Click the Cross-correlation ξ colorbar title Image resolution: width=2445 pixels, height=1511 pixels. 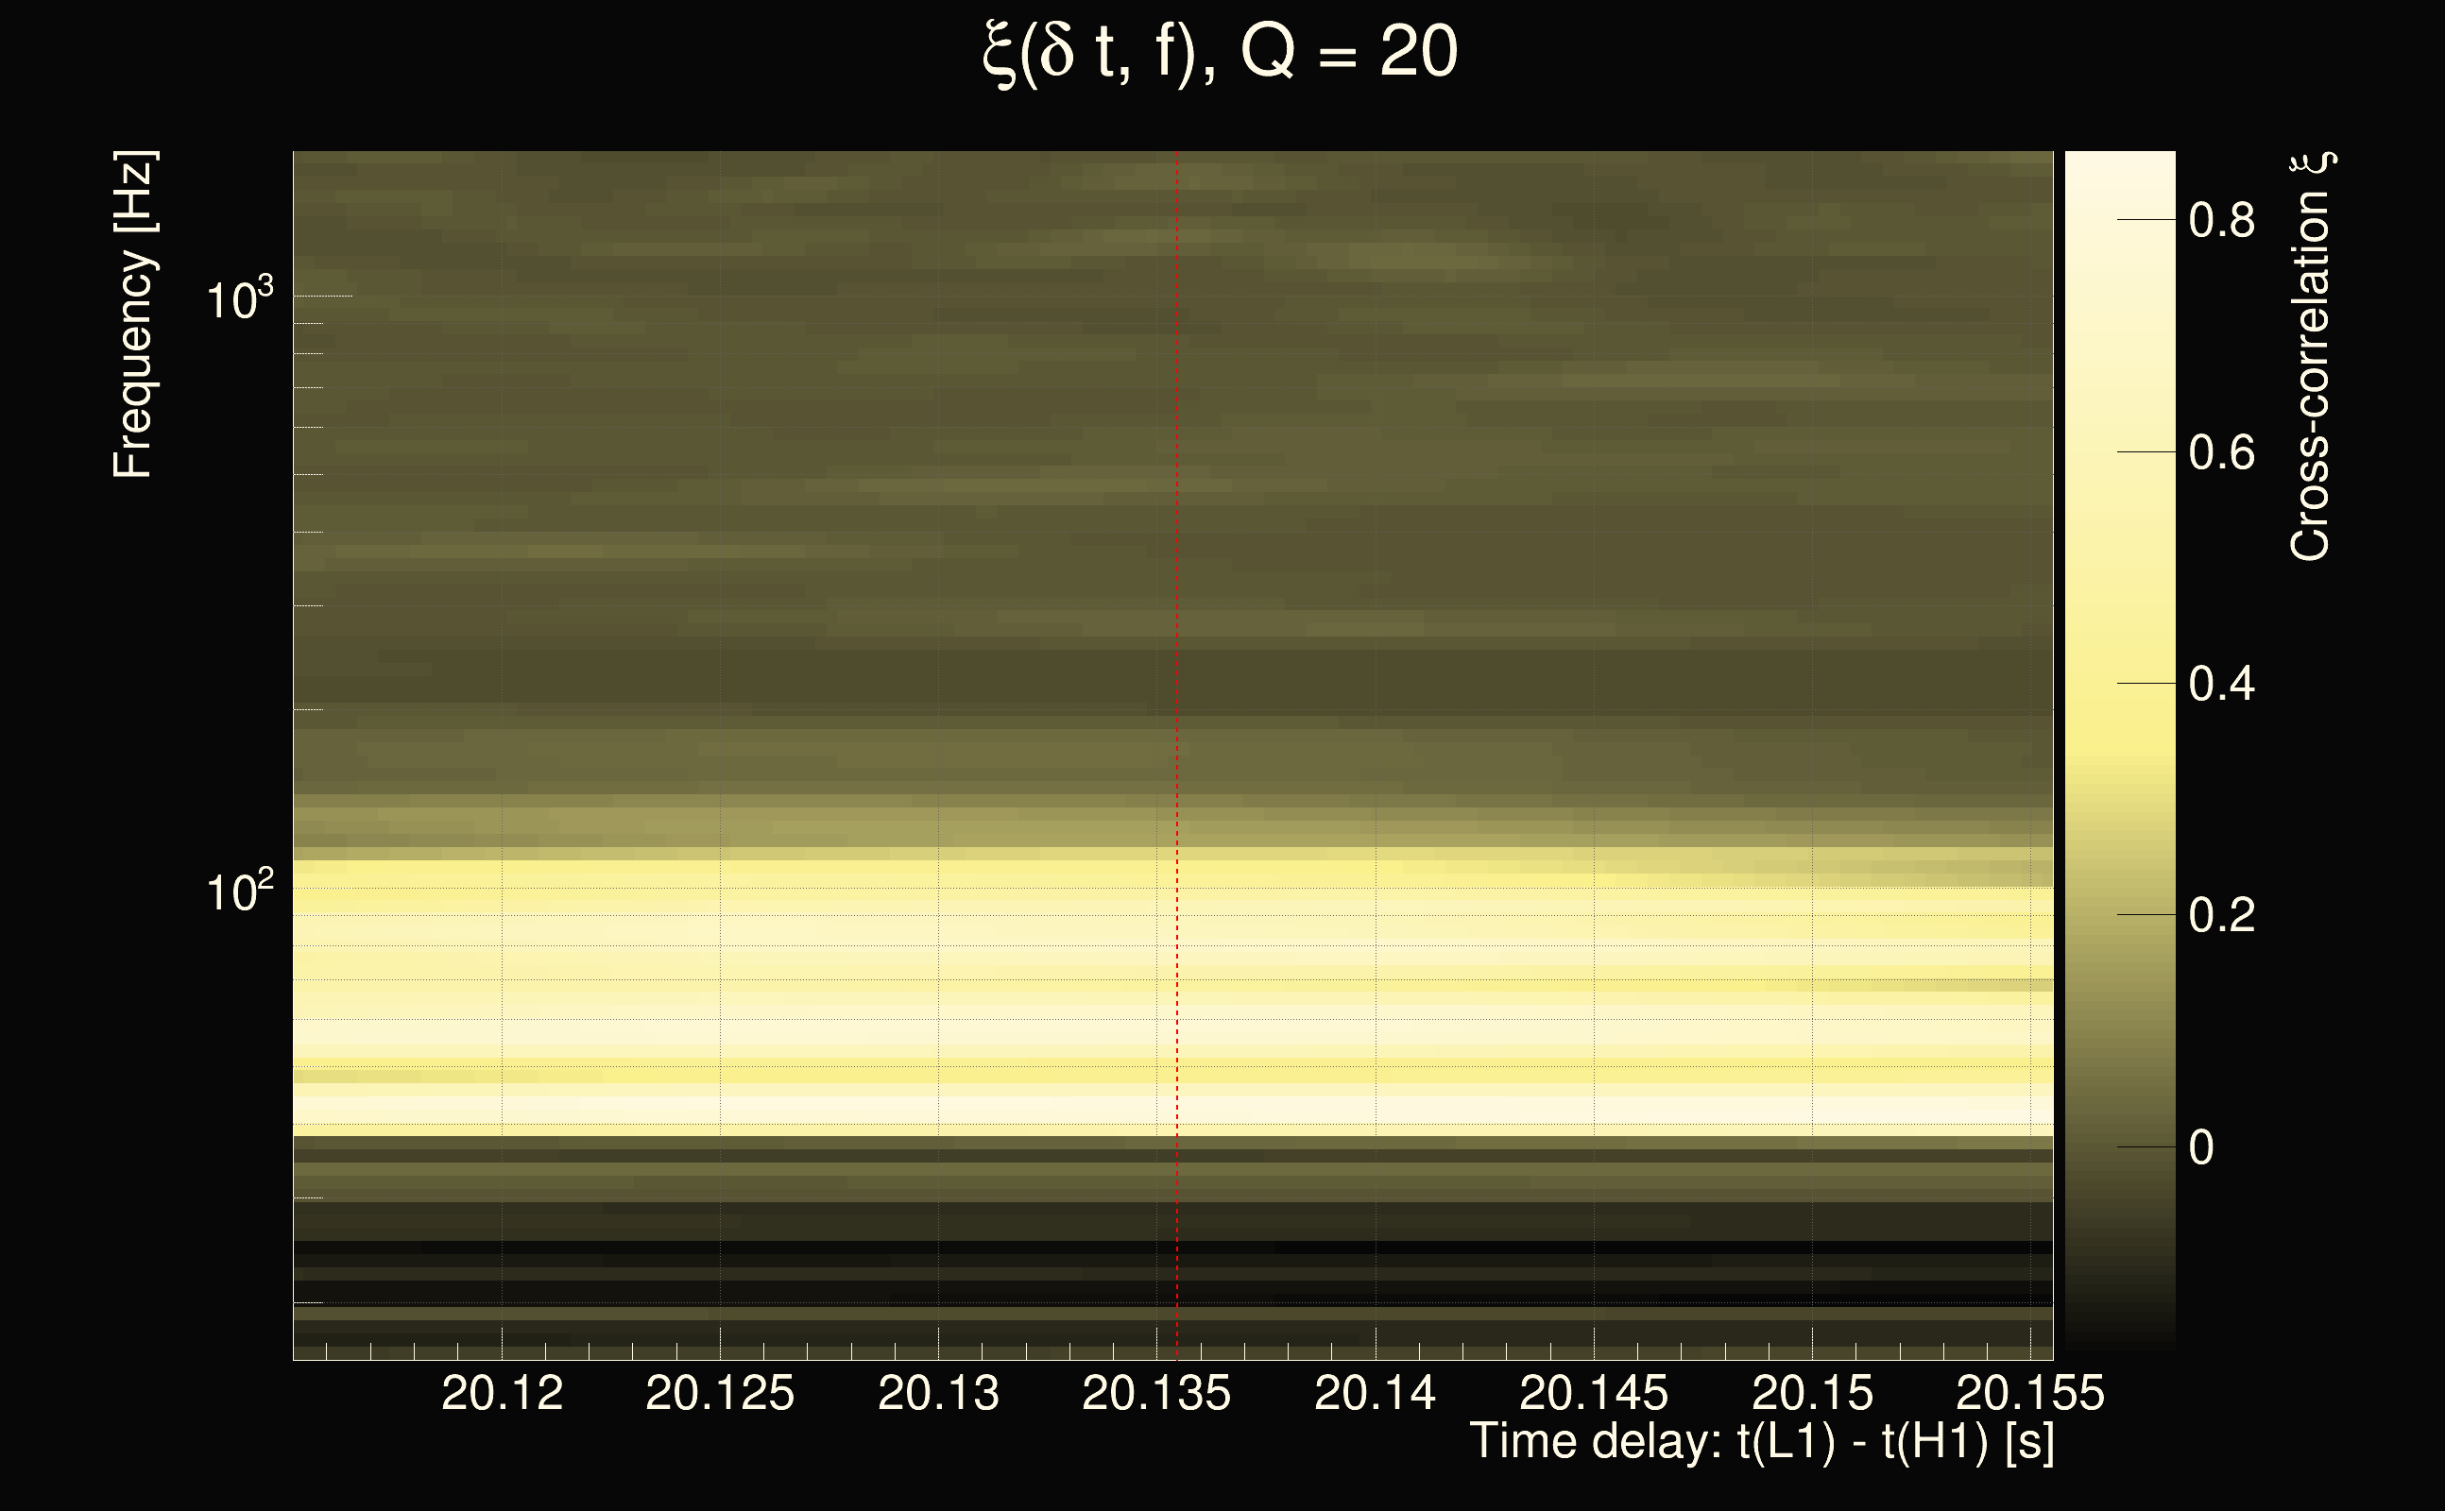[2311, 356]
